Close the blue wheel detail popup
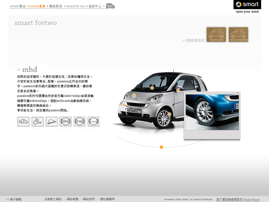269x202 pixels. click(x=238, y=93)
